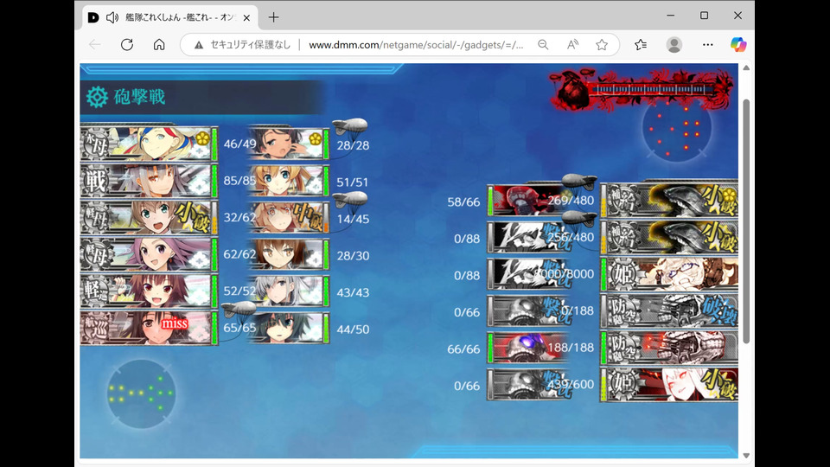This screenshot has height=467, width=830.
Task: Select enemy 姫 ship with 439/600 HP
Action: point(669,384)
